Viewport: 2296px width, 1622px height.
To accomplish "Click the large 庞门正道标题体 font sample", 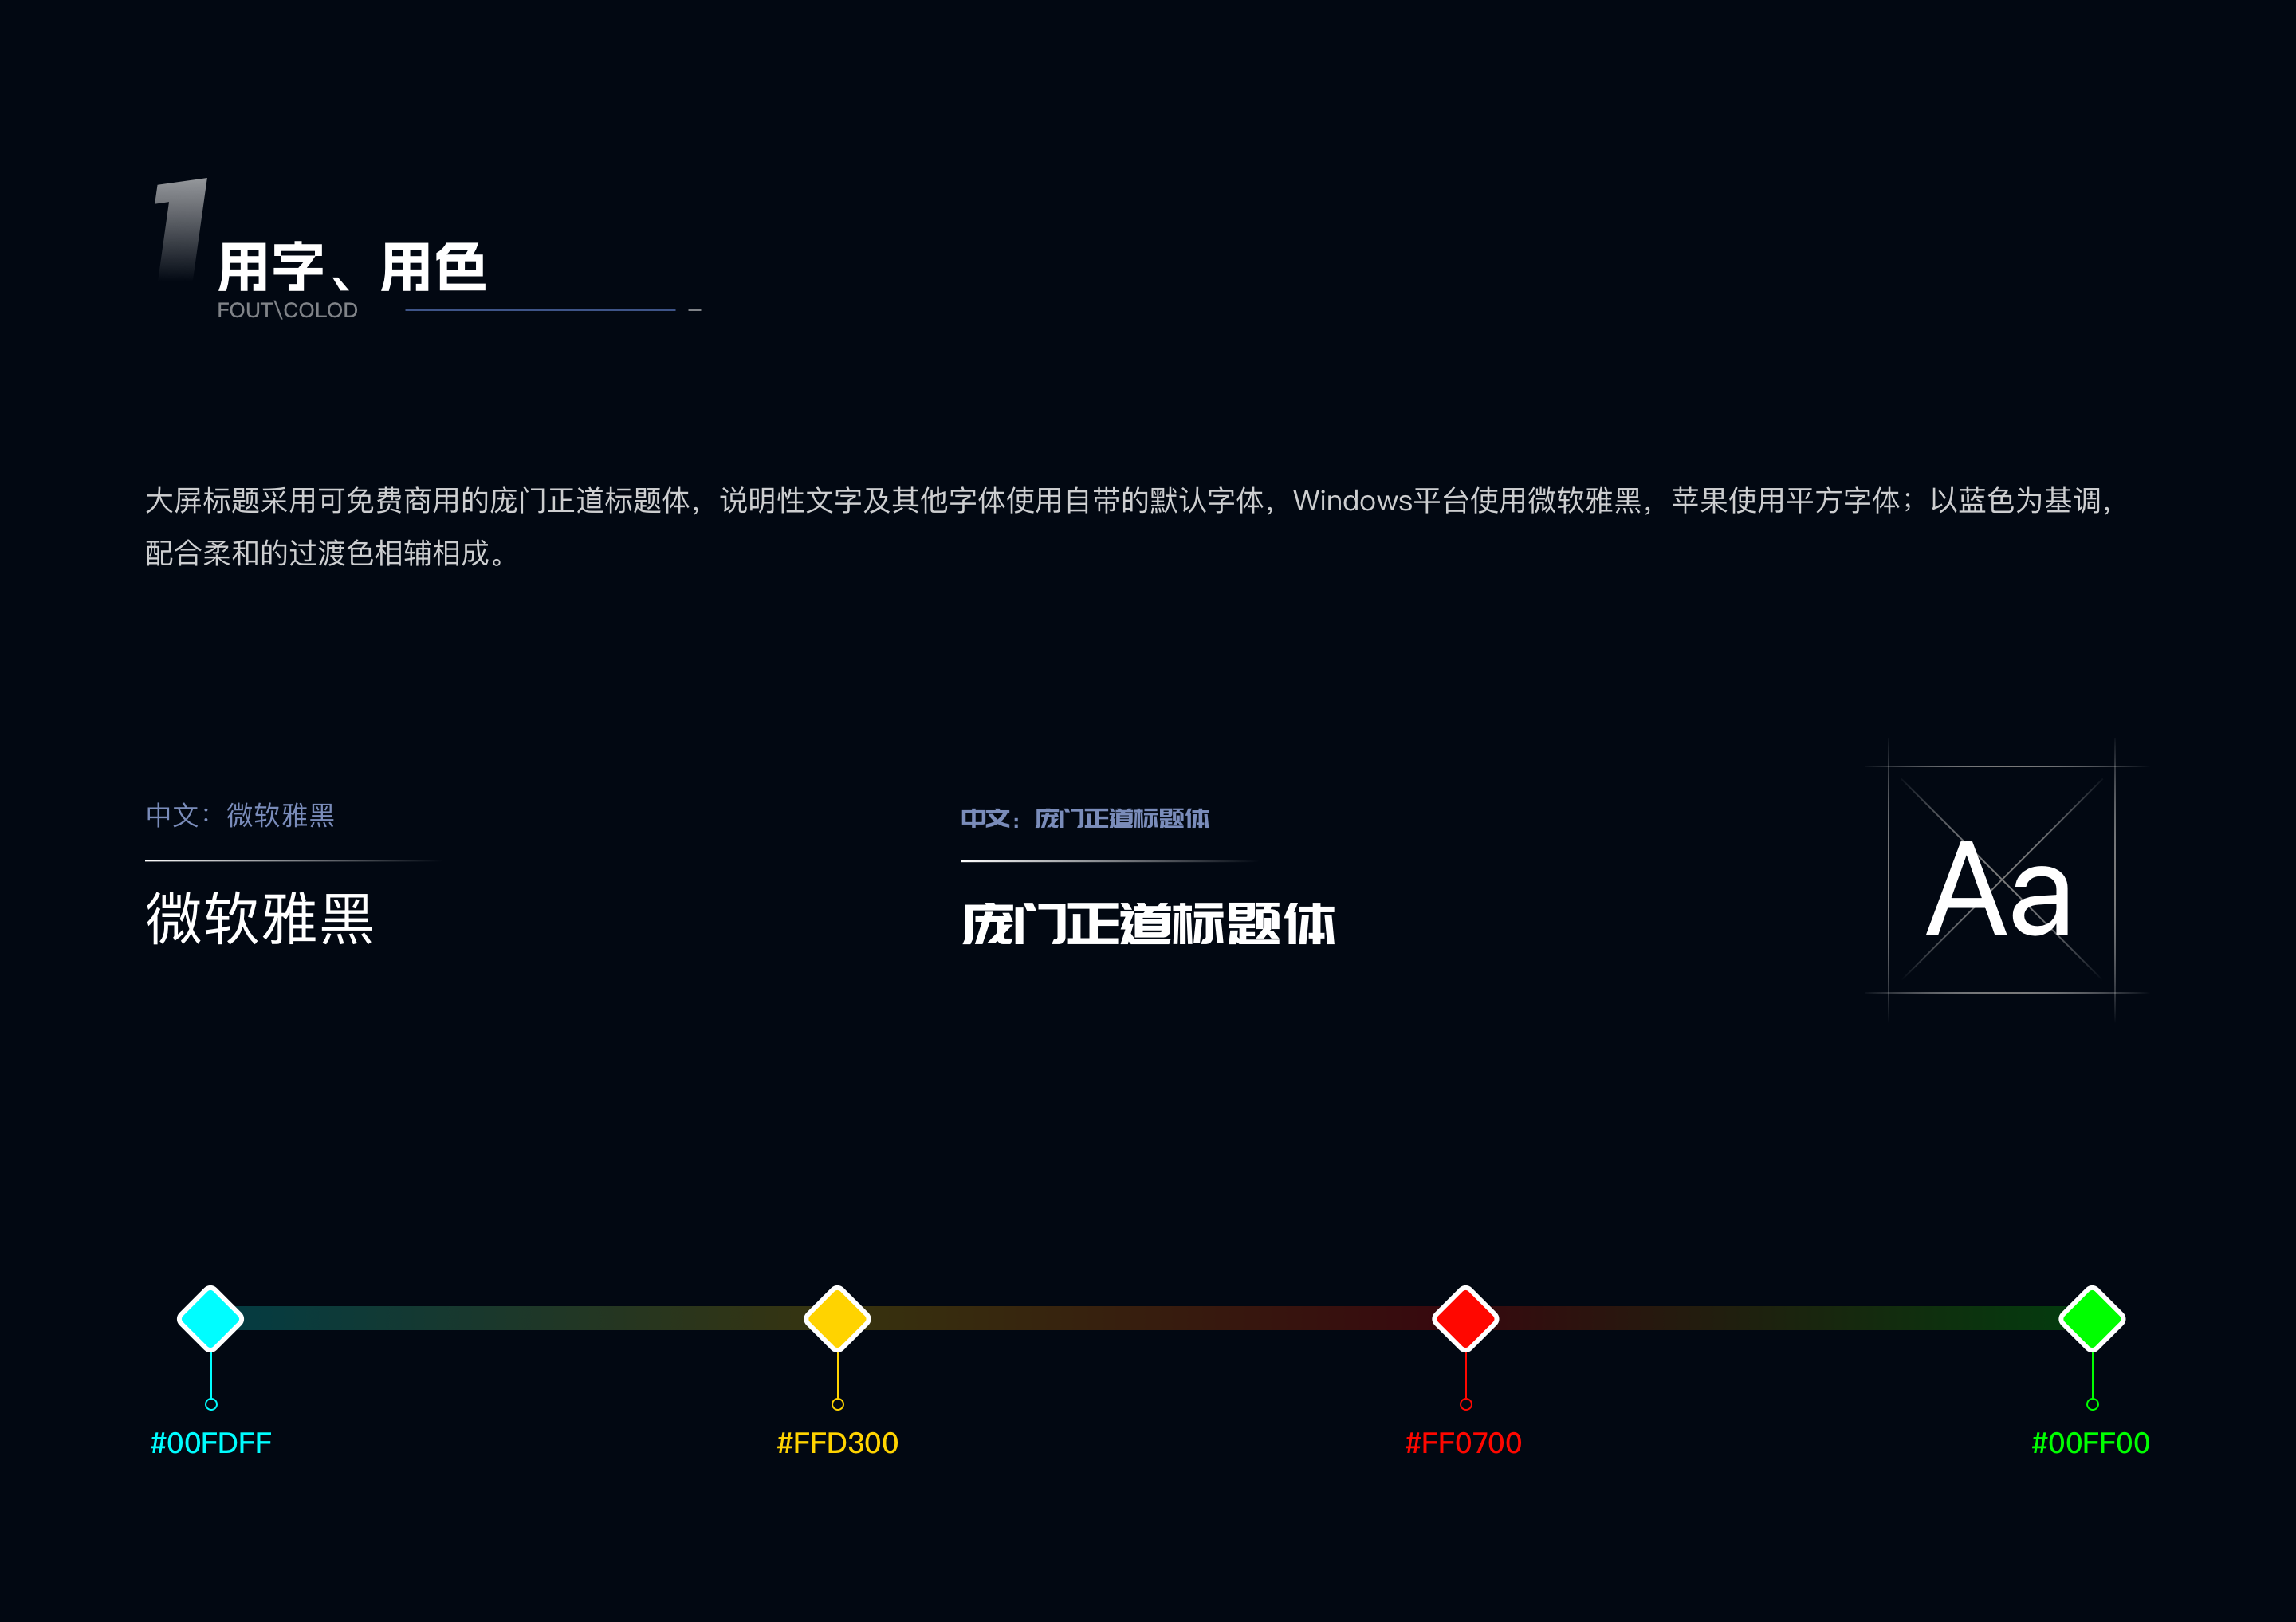I will click(1149, 923).
